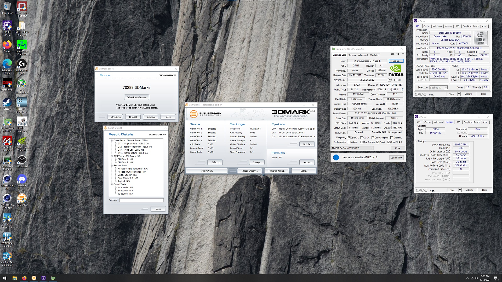
Task: Show hidden system tray icons chevron
Action: [x=467, y=278]
